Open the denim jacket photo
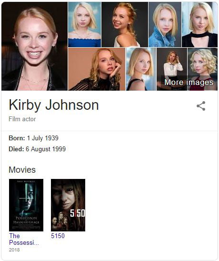 tap(165, 24)
